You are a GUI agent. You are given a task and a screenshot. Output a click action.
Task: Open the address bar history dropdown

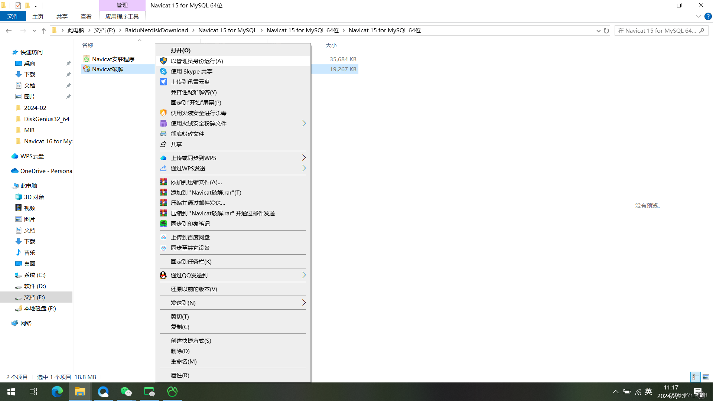598,30
